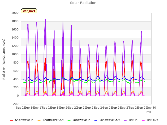Click the Time x-axis title
Image resolution: width=167 pixels, height=125 pixels.
(x=148, y=112)
